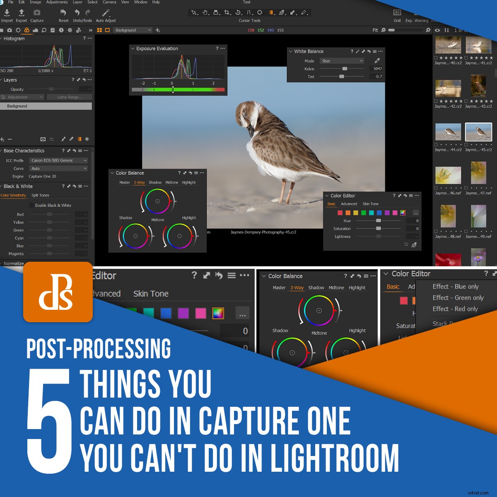Click the Grid icon near Exp. Warning
The image size is (497, 497).
tap(396, 13)
